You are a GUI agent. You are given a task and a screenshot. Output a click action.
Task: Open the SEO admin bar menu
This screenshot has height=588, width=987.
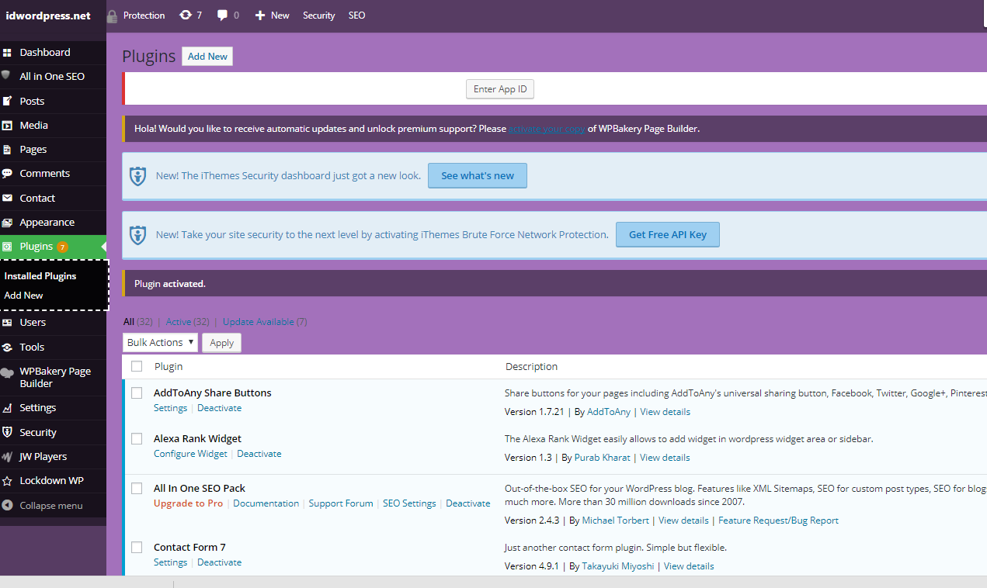356,16
